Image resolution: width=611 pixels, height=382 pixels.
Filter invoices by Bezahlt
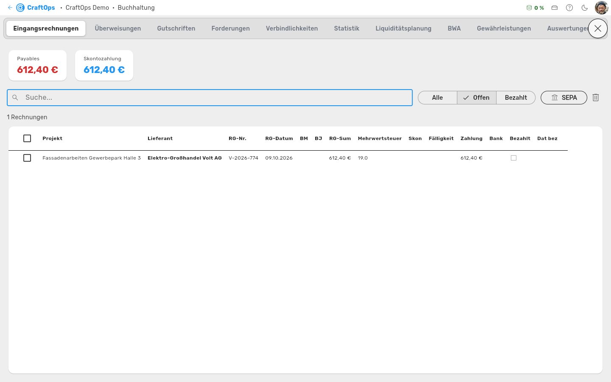pos(516,98)
